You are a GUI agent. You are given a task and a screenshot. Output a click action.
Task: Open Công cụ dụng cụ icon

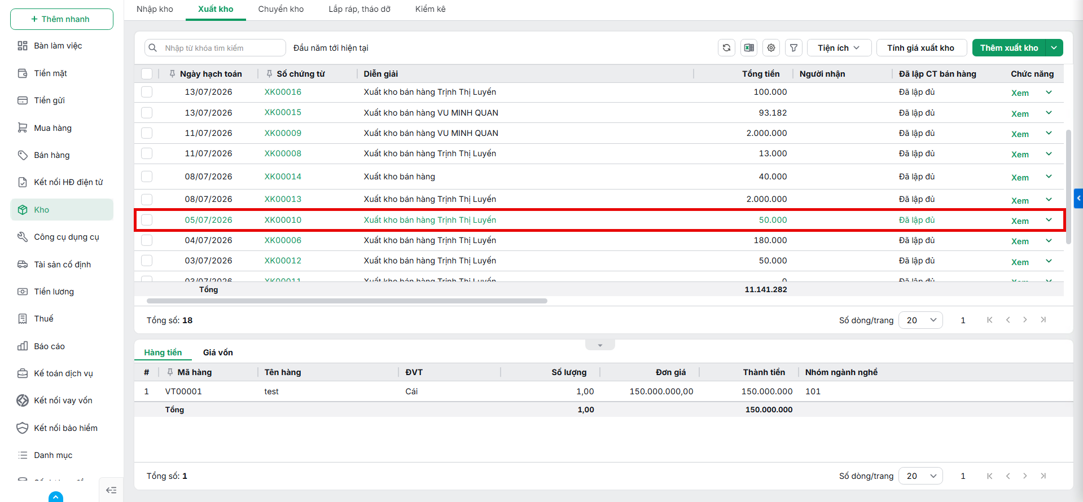[x=23, y=237]
